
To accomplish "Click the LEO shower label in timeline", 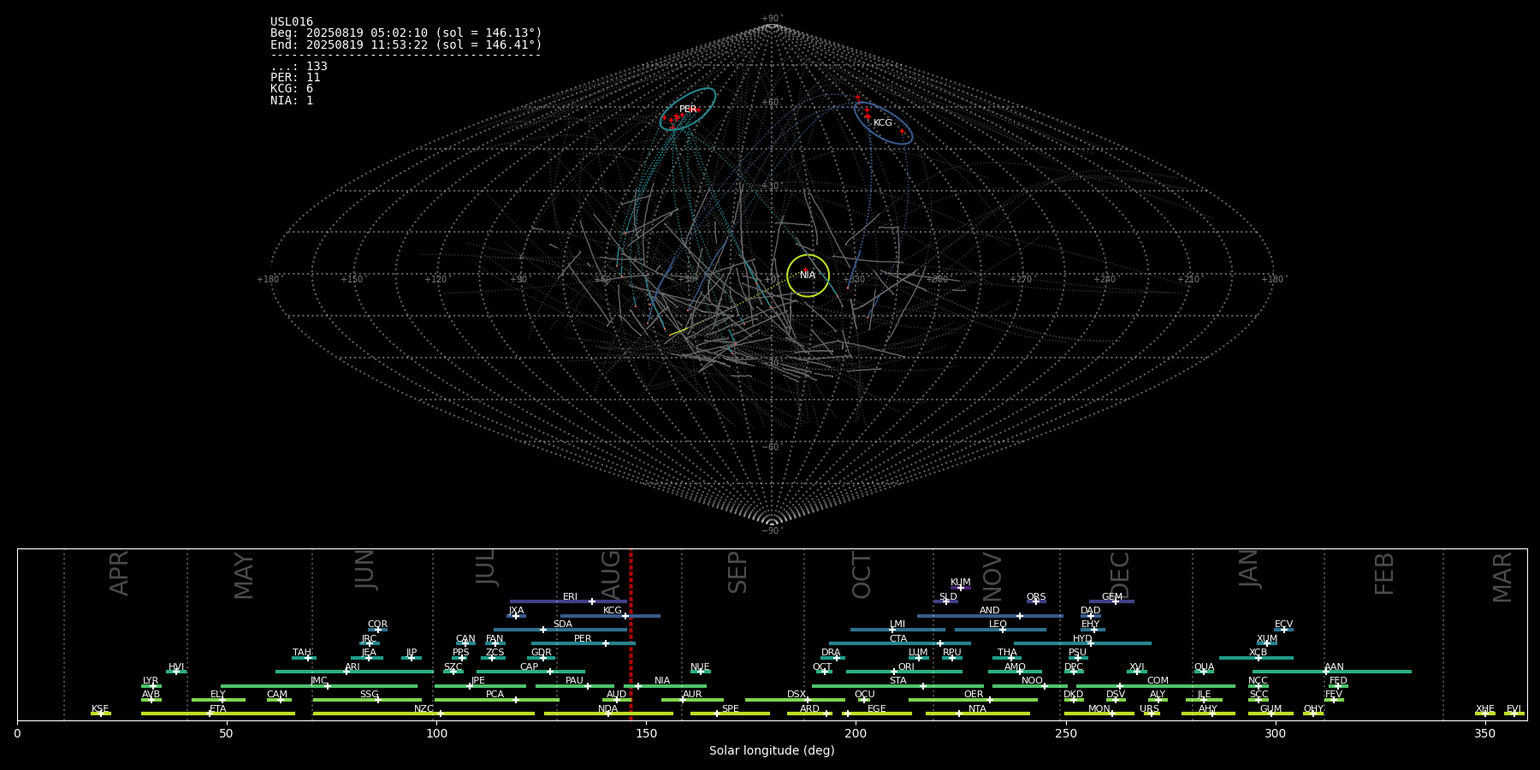I will click(x=998, y=625).
